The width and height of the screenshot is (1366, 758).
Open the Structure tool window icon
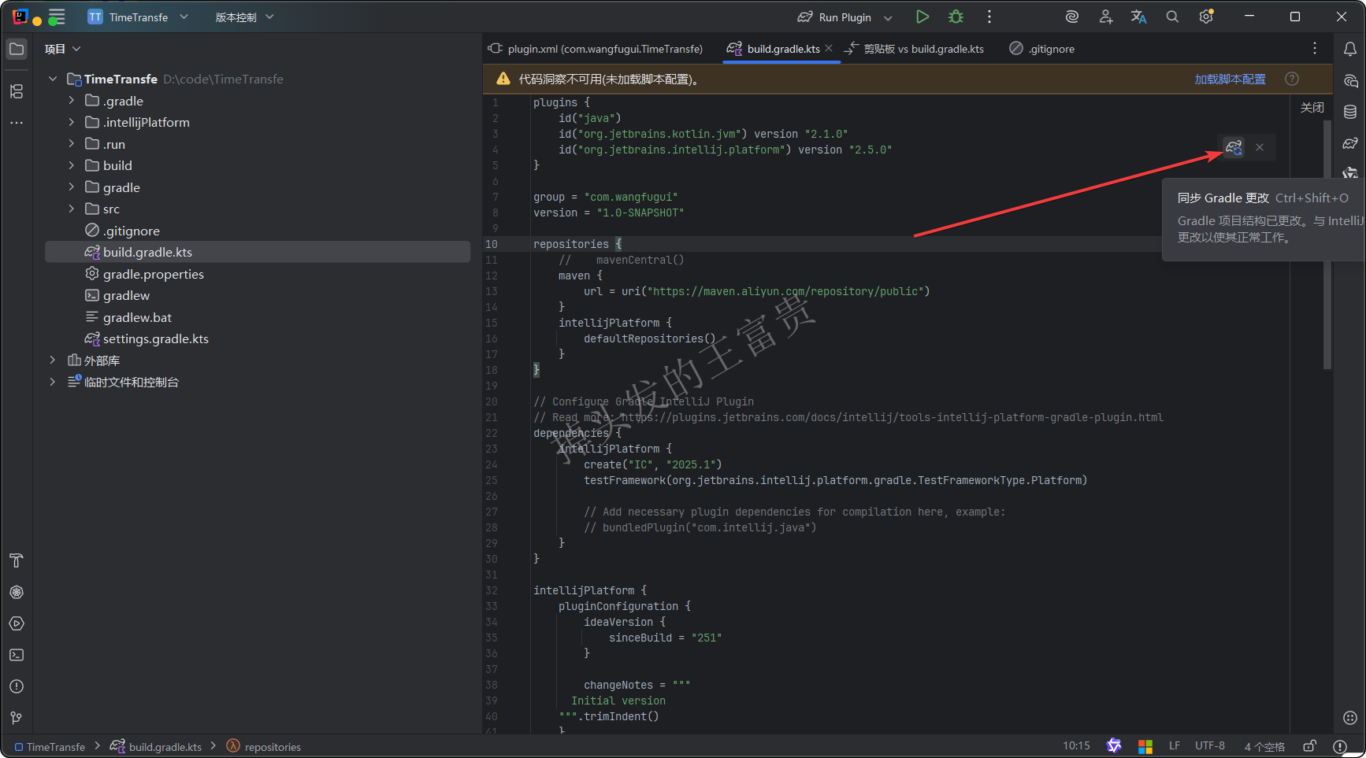(17, 91)
